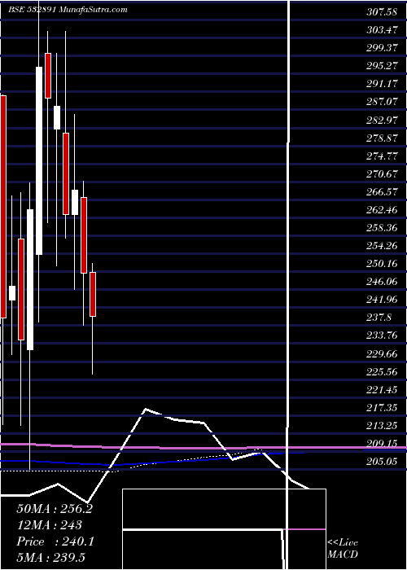Click the 205.05 price axis label
407x570 pixels.
tap(381, 462)
